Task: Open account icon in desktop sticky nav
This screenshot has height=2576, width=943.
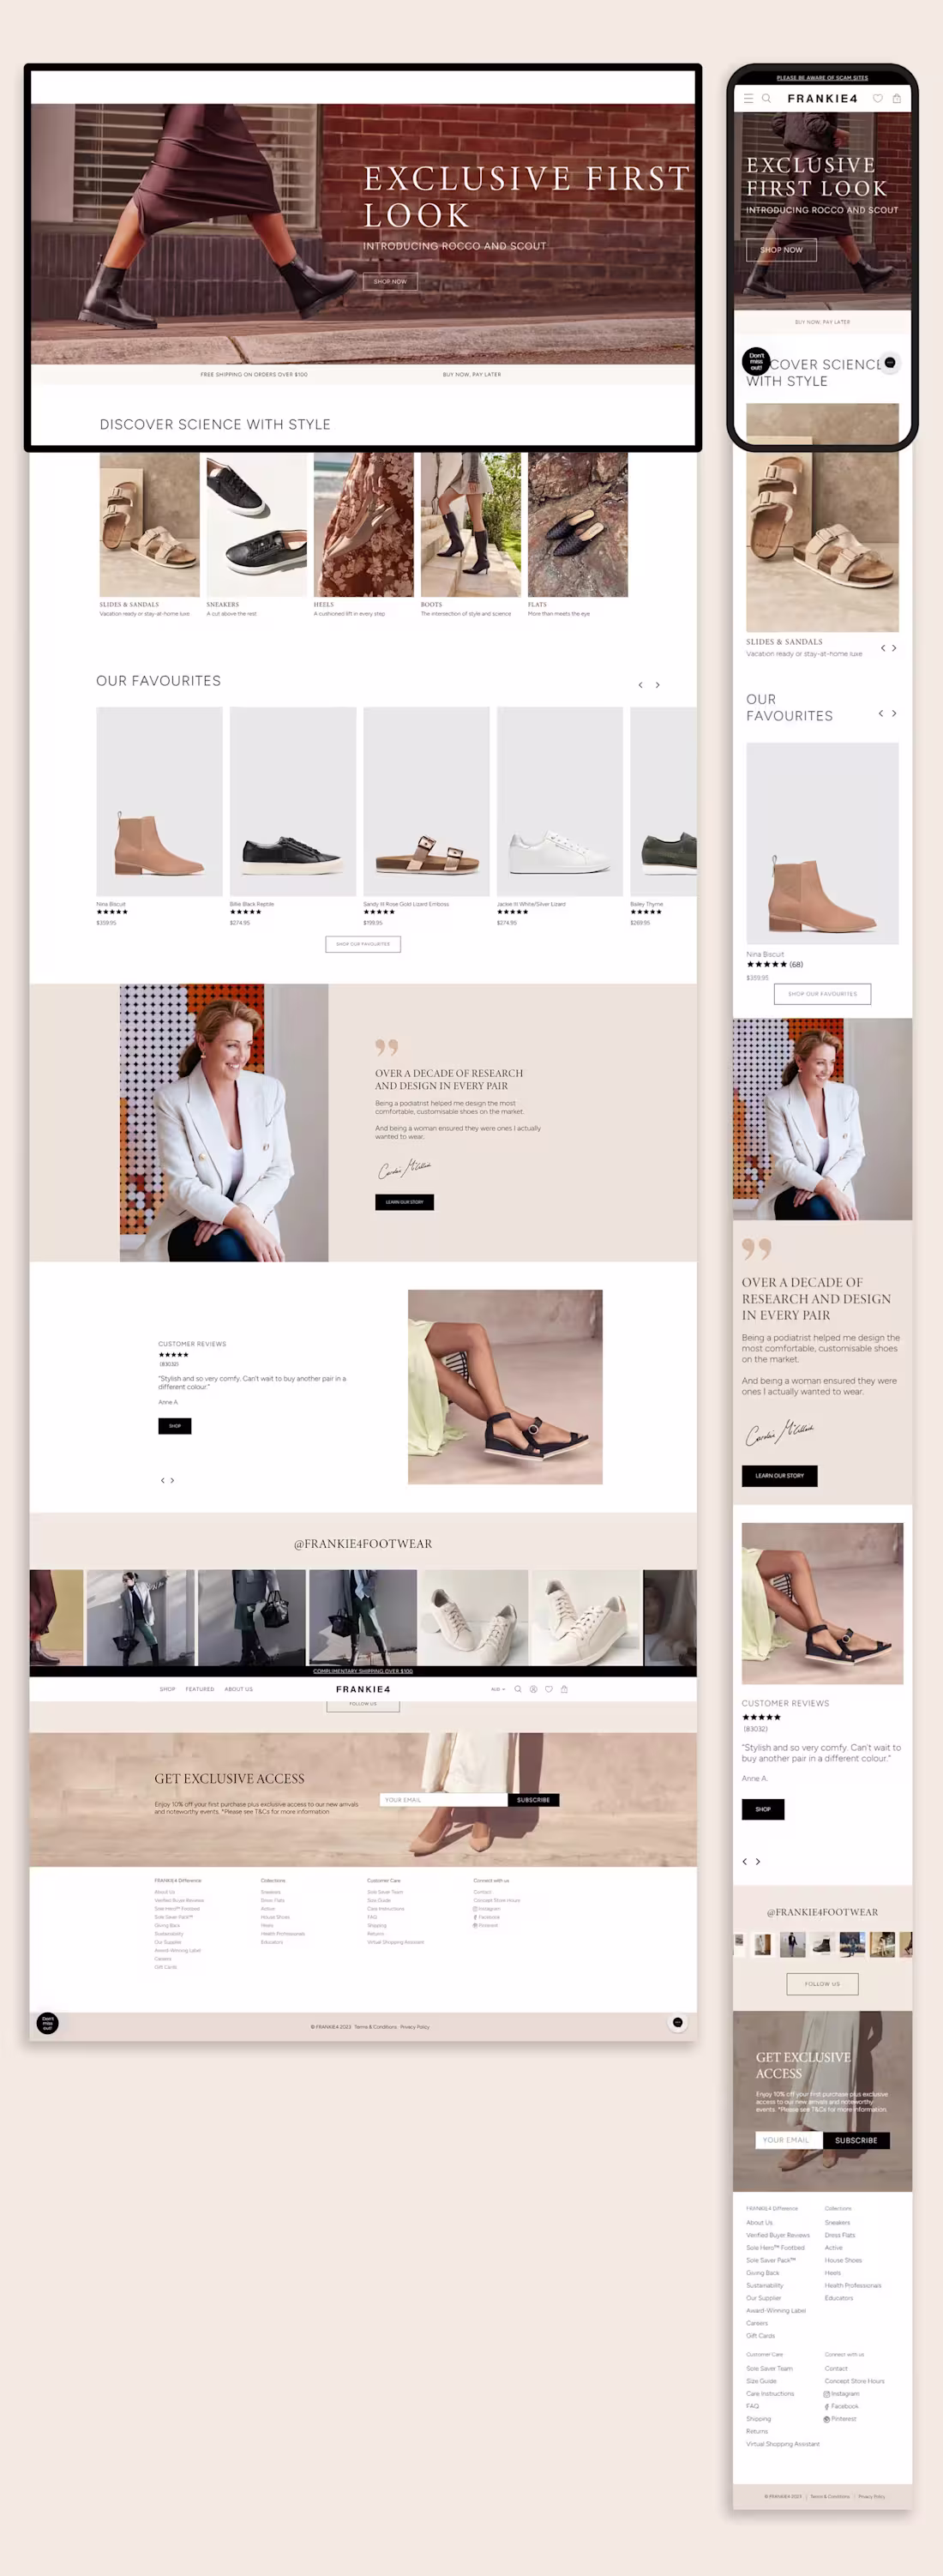Action: point(533,1689)
